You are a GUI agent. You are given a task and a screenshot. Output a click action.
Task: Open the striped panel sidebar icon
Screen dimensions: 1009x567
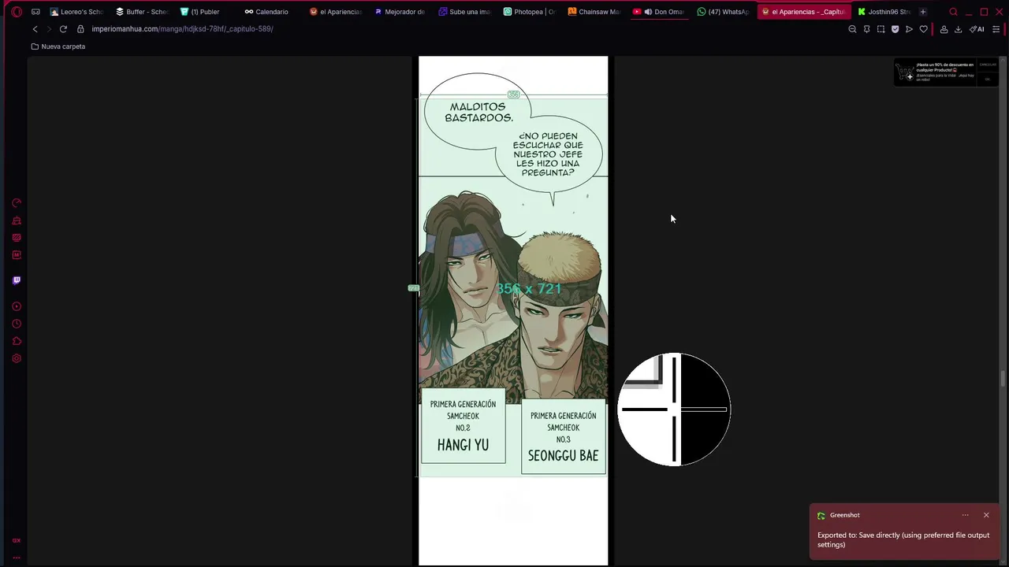pyautogui.click(x=17, y=238)
